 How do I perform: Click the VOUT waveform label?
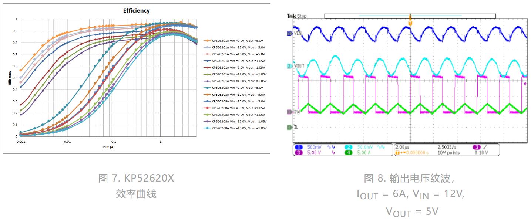[x=299, y=66]
